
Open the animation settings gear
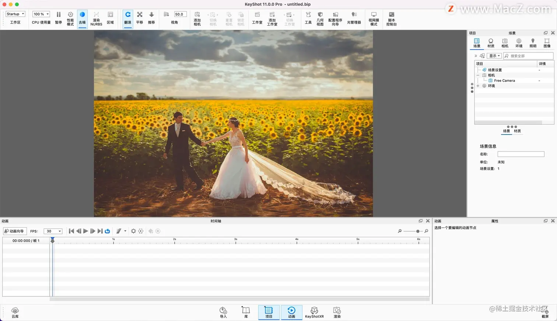pos(133,231)
